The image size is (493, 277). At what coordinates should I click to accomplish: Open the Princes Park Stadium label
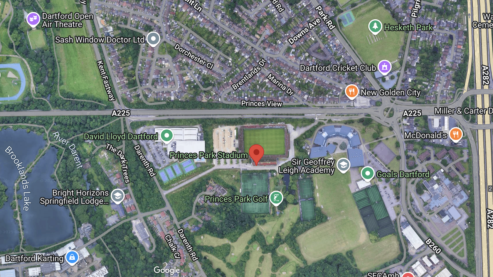pyautogui.click(x=209, y=155)
